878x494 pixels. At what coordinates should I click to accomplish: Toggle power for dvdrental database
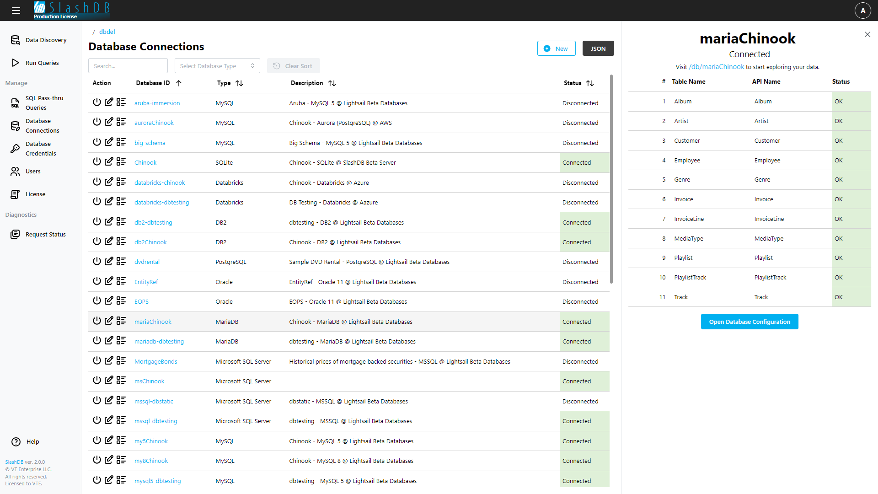click(96, 261)
